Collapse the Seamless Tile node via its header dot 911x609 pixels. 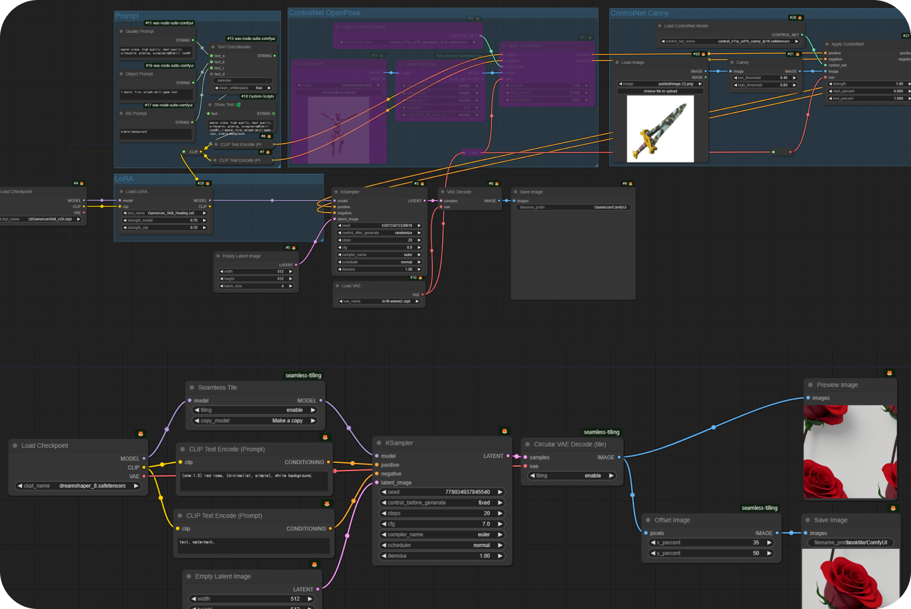[192, 388]
